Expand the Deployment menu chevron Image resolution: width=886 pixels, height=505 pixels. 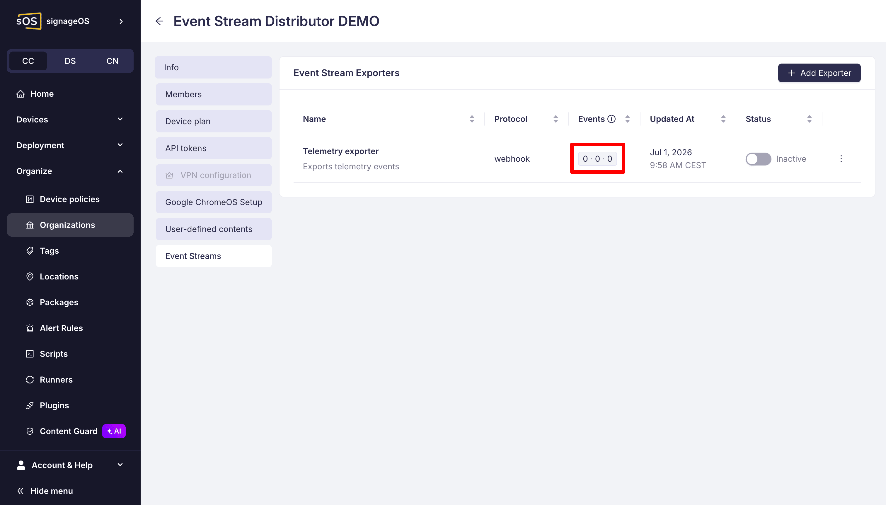(120, 145)
